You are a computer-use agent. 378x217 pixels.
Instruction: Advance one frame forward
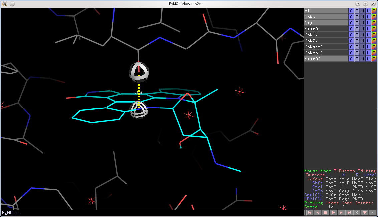coord(341,213)
